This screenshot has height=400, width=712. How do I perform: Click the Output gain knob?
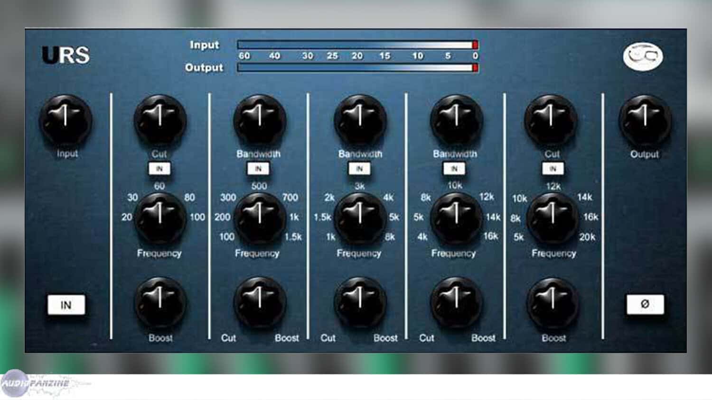[645, 119]
